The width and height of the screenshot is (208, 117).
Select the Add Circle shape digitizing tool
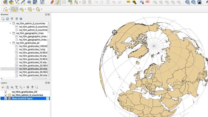(x=13, y=9)
